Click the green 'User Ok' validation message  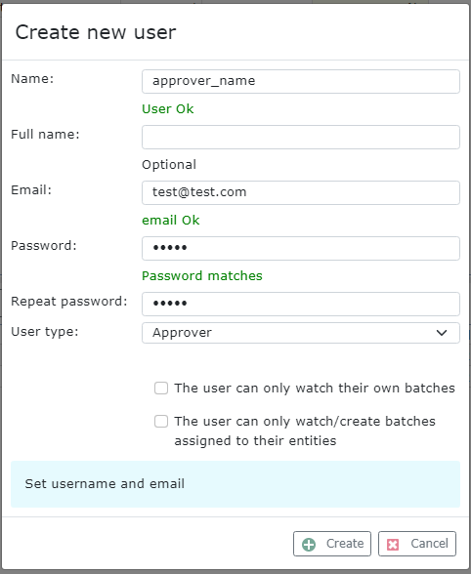coord(167,109)
